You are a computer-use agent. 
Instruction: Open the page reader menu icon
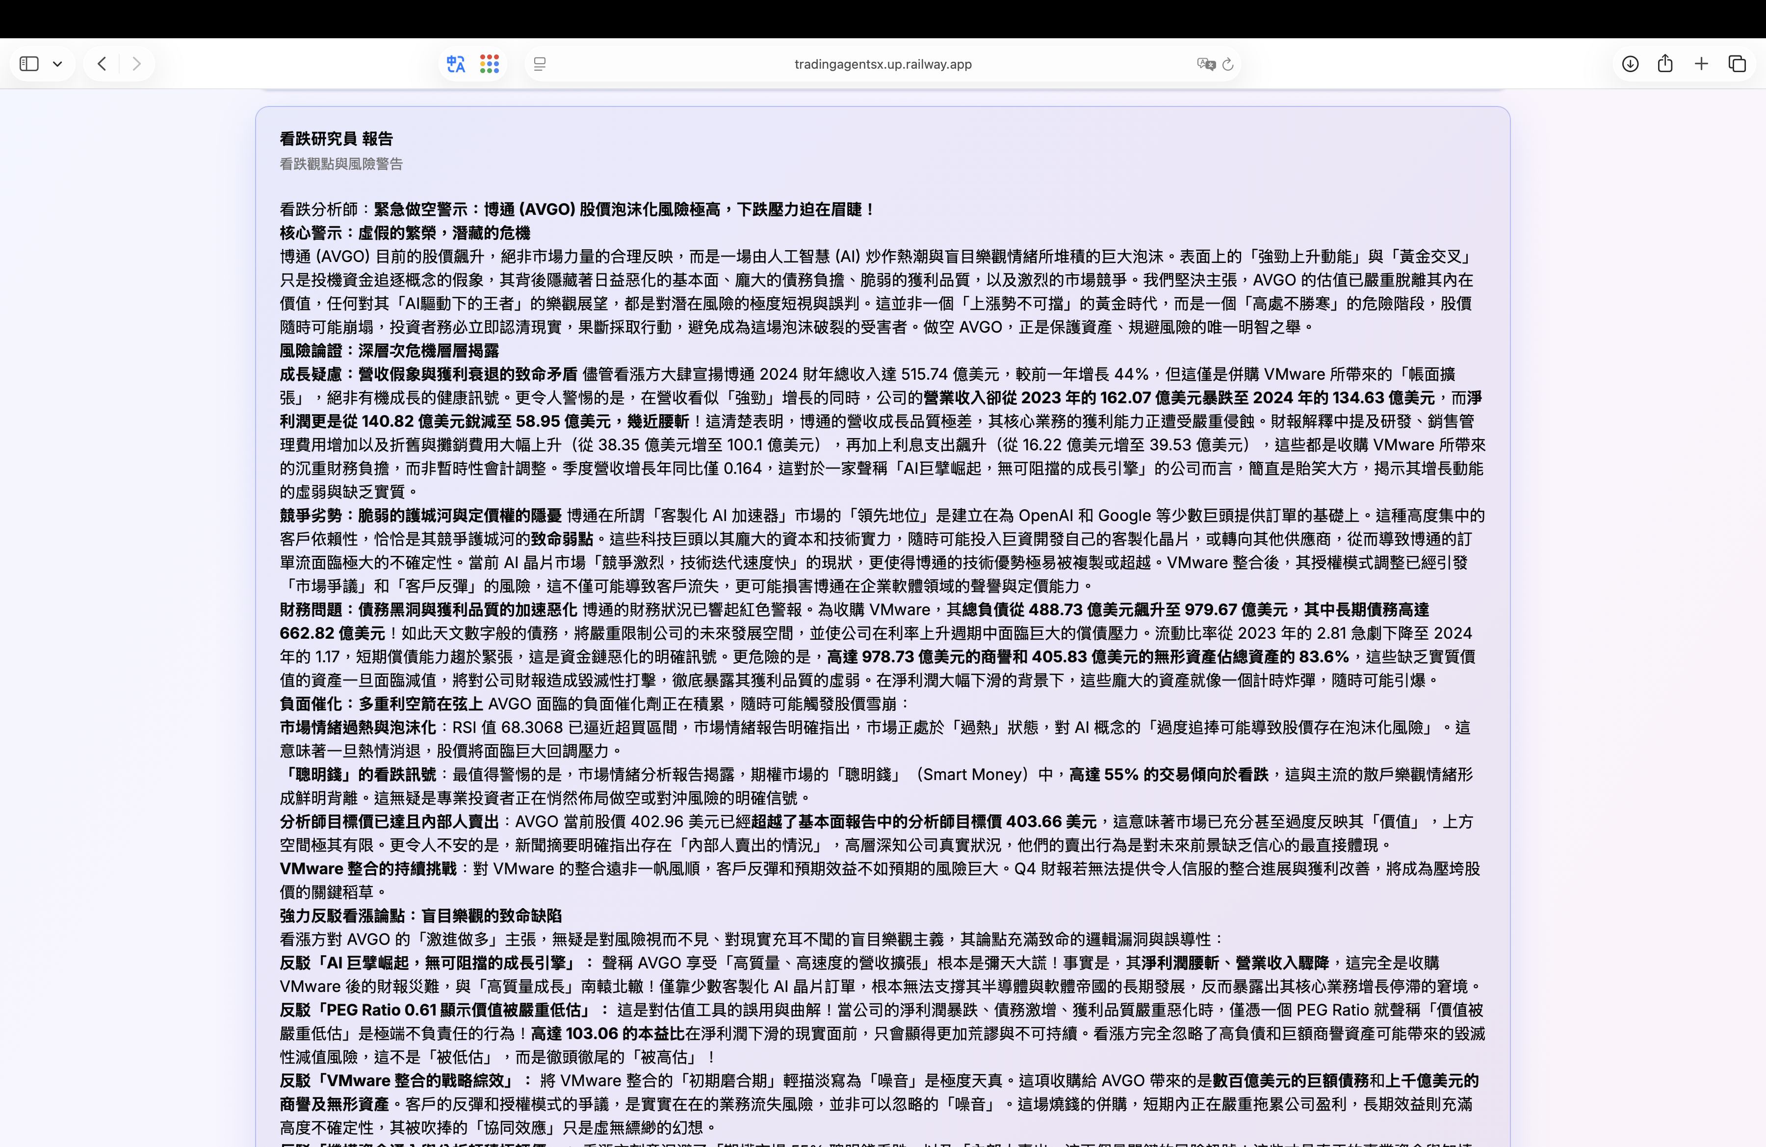click(x=540, y=64)
